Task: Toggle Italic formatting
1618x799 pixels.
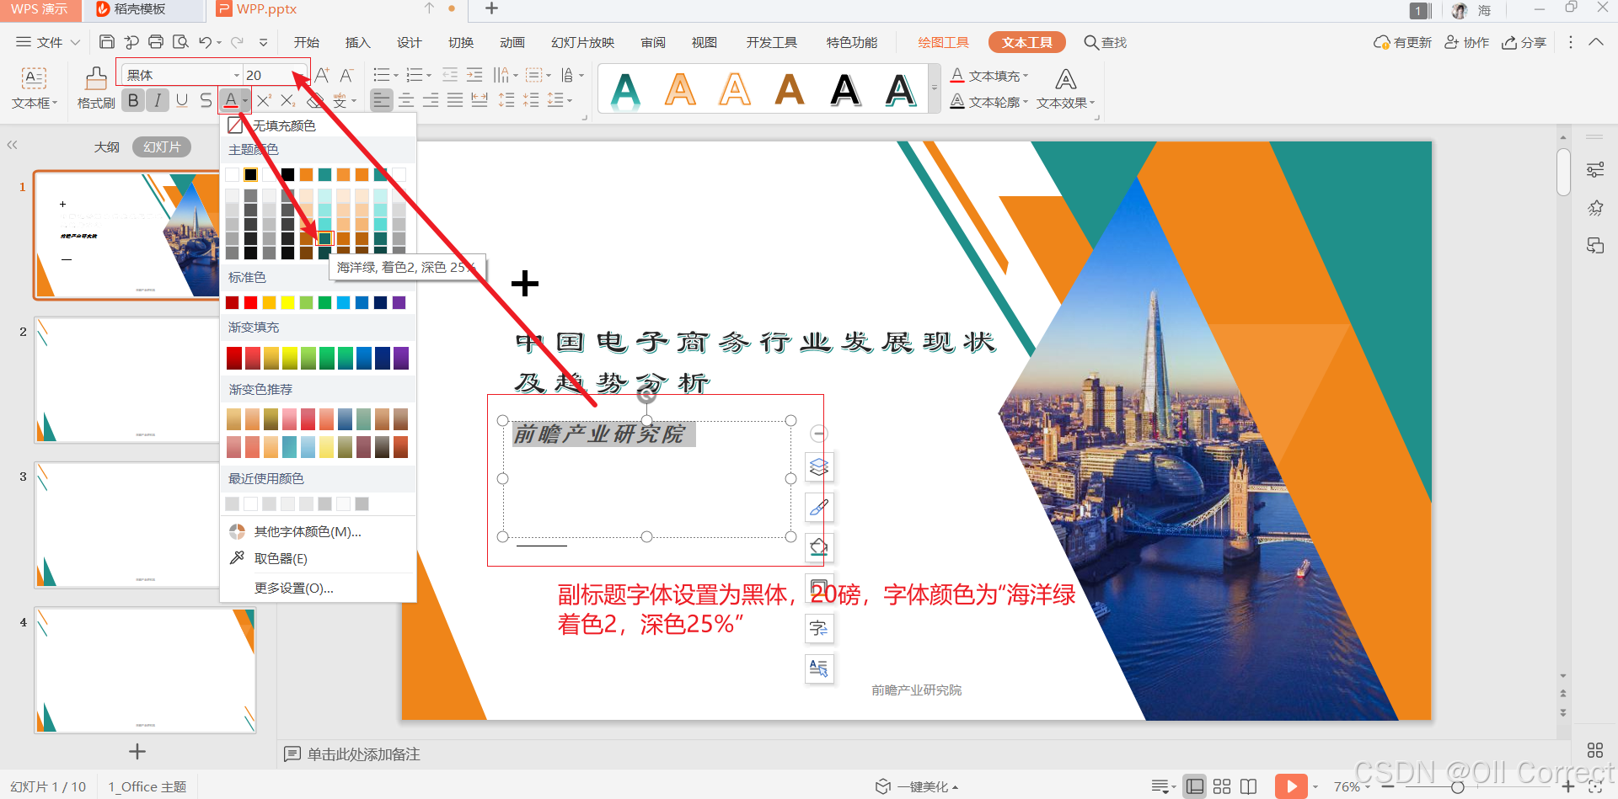Action: [158, 101]
